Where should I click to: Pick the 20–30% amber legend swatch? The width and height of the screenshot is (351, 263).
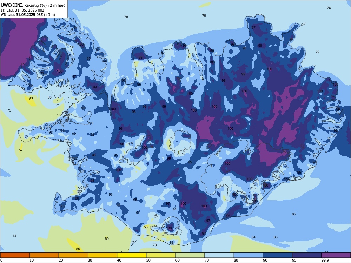point(73,255)
